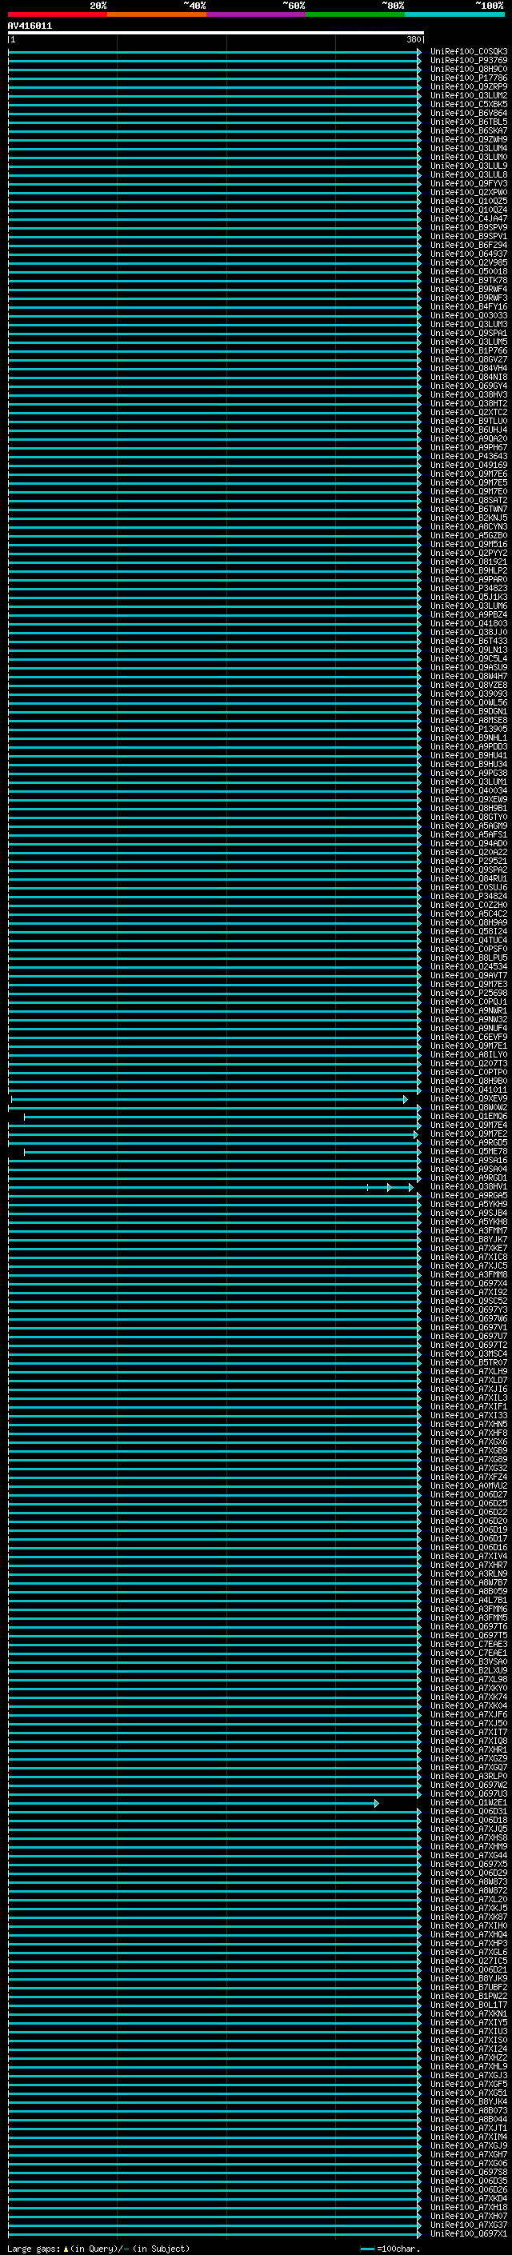512x2255 pixels.
Task: Select the UniRef100_B0L1T7 label
Action: [468, 2005]
